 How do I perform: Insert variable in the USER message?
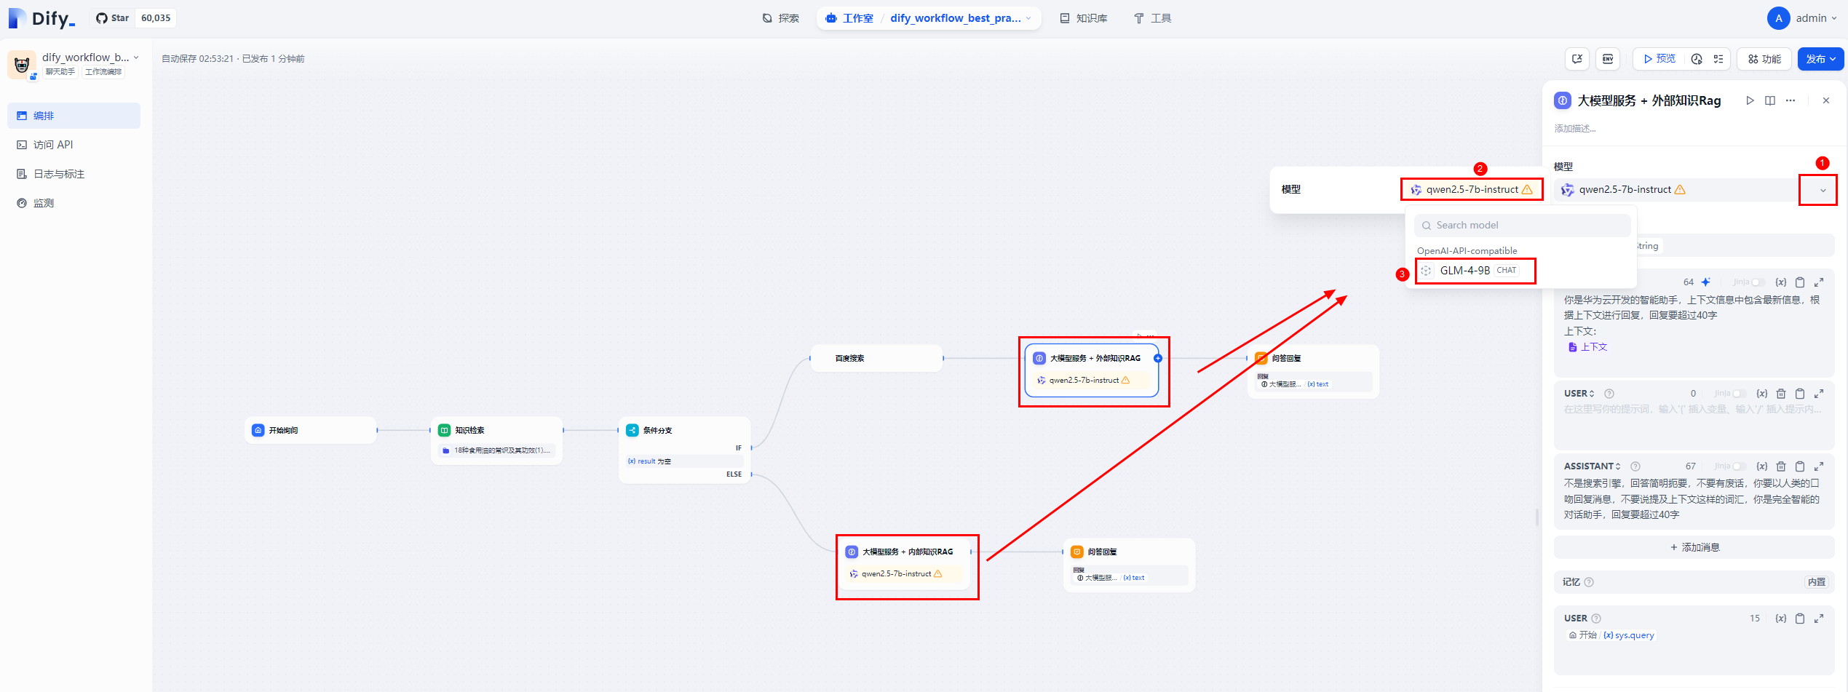click(x=1761, y=394)
